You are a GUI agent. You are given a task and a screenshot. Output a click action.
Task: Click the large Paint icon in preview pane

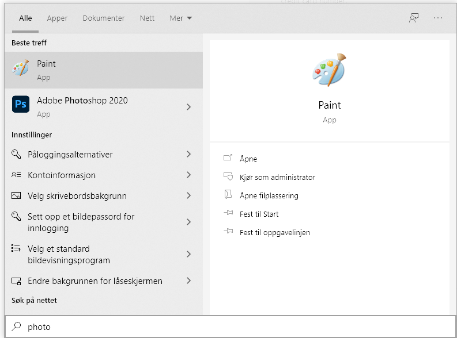(x=329, y=70)
